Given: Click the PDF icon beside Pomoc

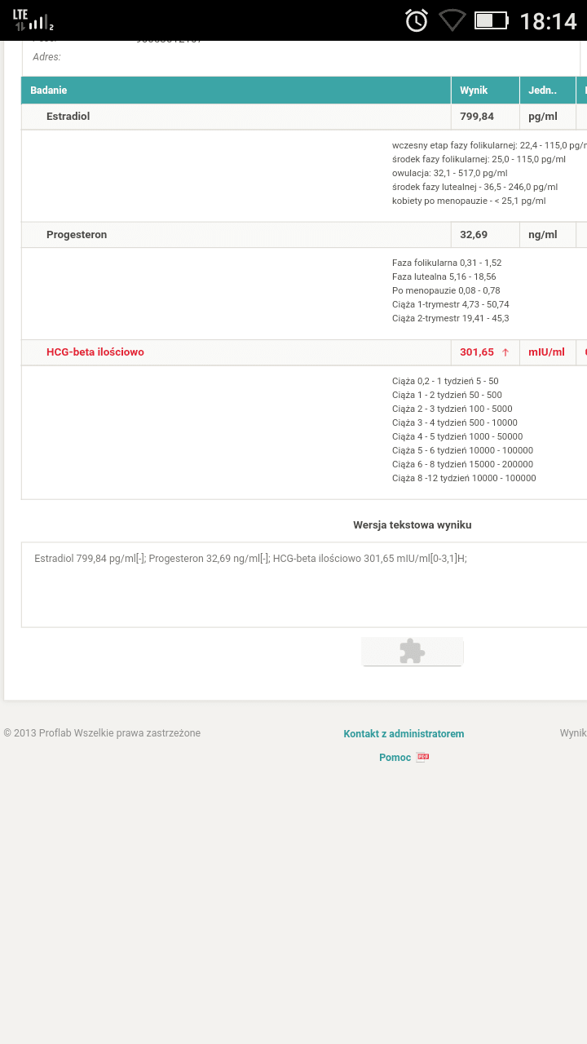Looking at the screenshot, I should 423,757.
